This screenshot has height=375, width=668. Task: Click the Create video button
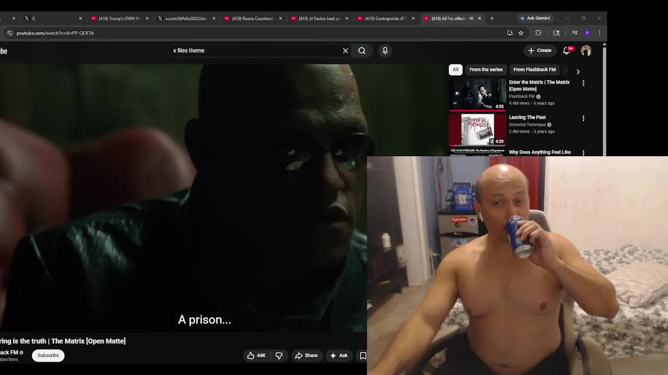pyautogui.click(x=540, y=51)
